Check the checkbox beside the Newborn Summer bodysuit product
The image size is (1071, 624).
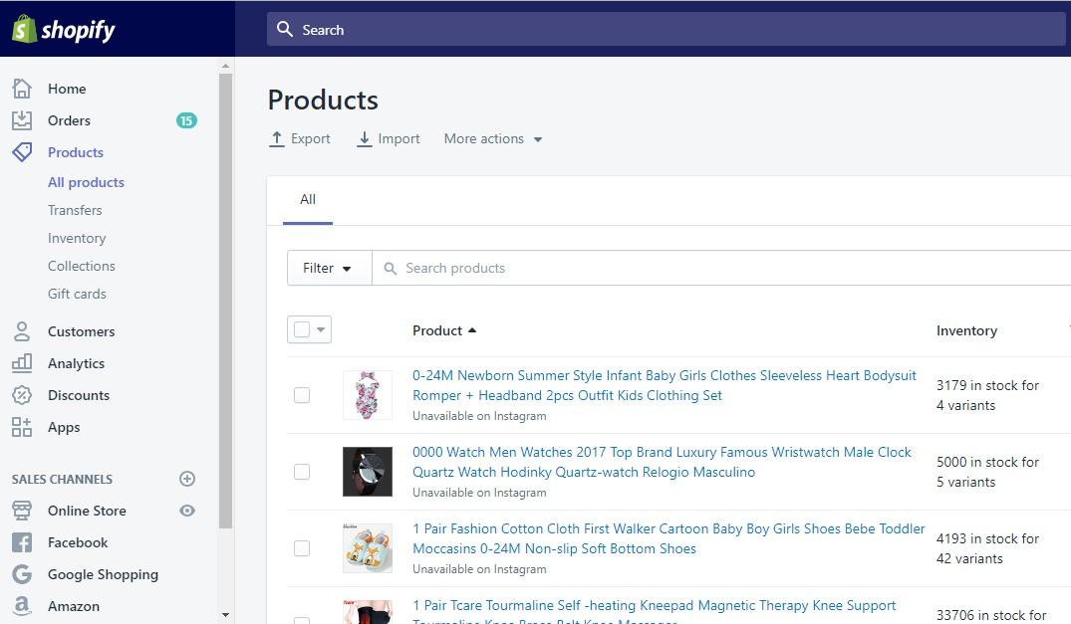302,395
